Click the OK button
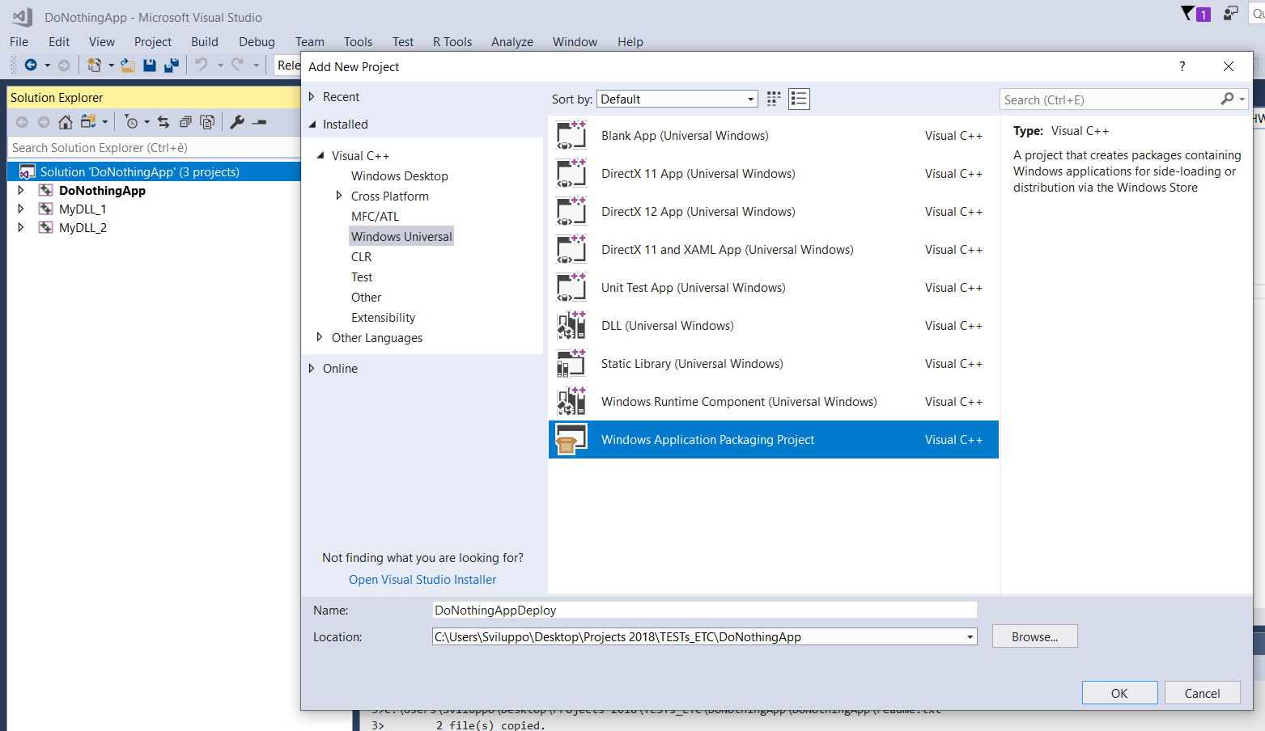1265x731 pixels. [x=1119, y=693]
